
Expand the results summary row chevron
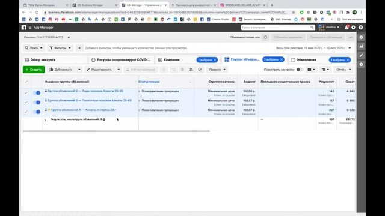[x=45, y=120]
